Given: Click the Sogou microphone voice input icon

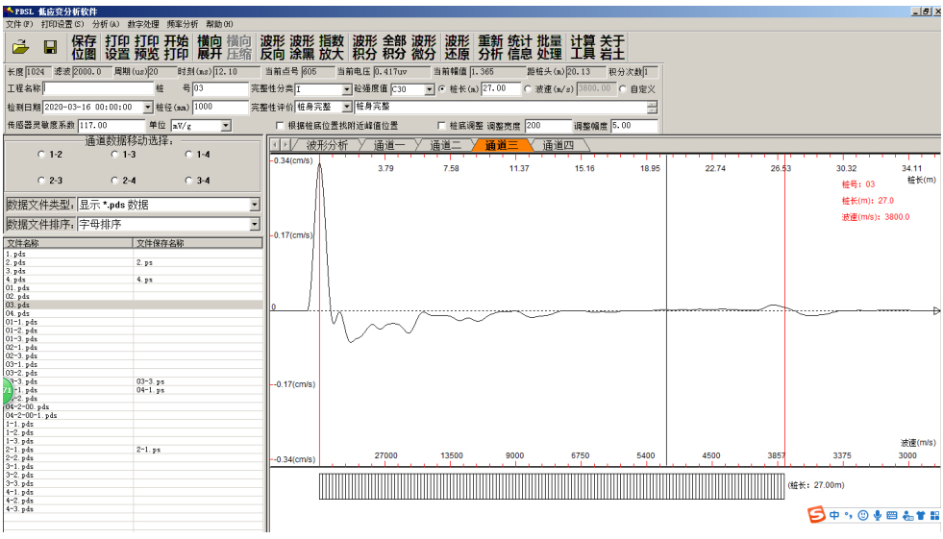Looking at the screenshot, I should click(878, 515).
